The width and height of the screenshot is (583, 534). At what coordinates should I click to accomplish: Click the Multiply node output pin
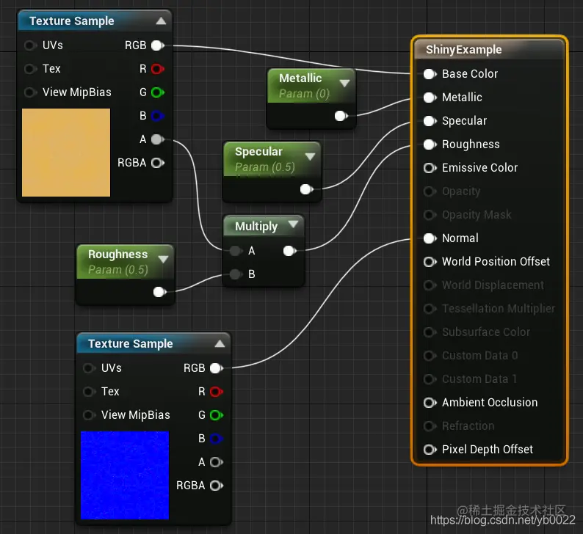289,251
